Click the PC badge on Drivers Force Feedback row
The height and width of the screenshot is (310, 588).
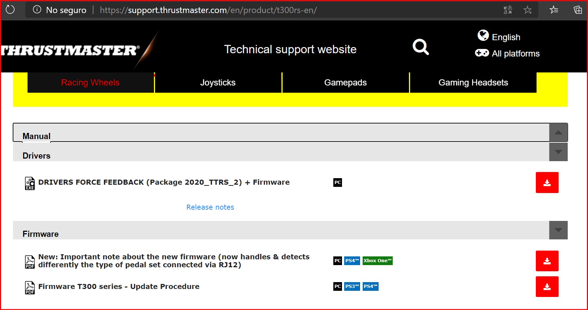pos(337,182)
